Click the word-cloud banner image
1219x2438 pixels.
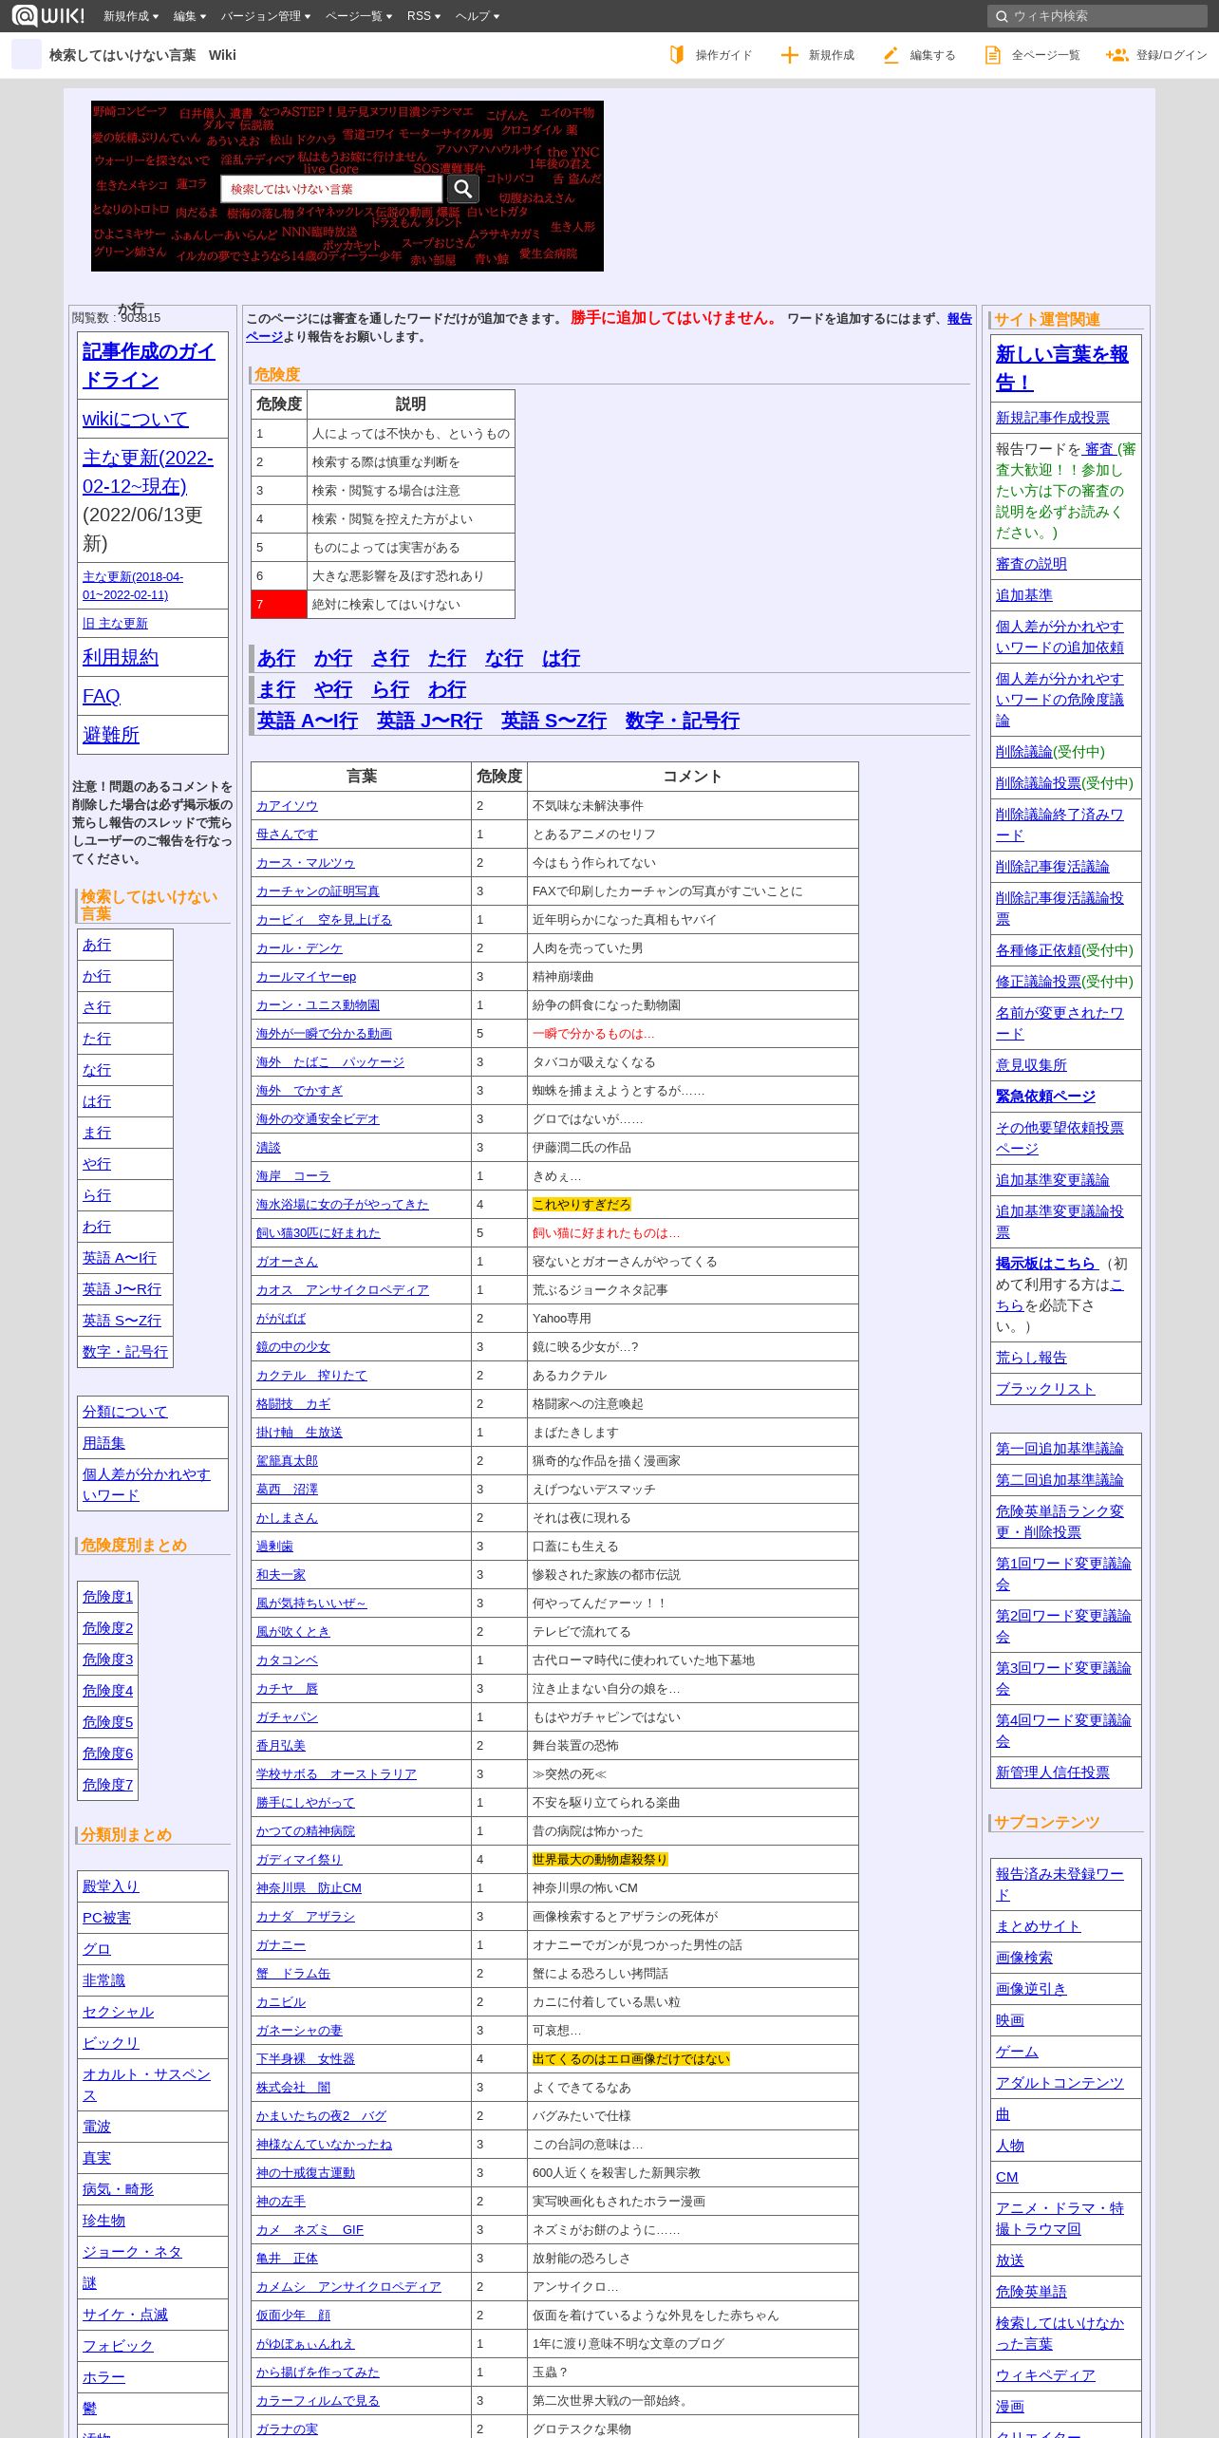[347, 186]
